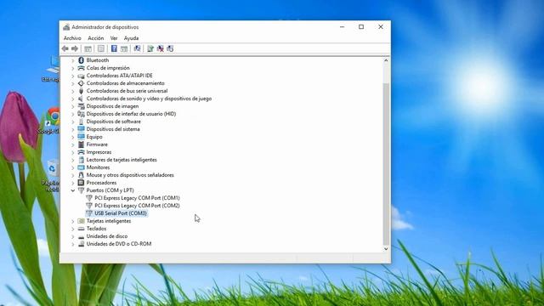
Task: Select USB Serial Port (COM3)
Action: click(x=121, y=213)
